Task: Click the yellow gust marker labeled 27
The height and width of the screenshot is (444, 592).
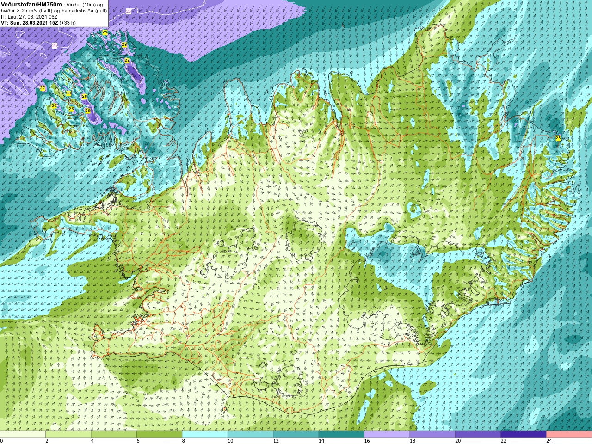Action: pos(43,88)
